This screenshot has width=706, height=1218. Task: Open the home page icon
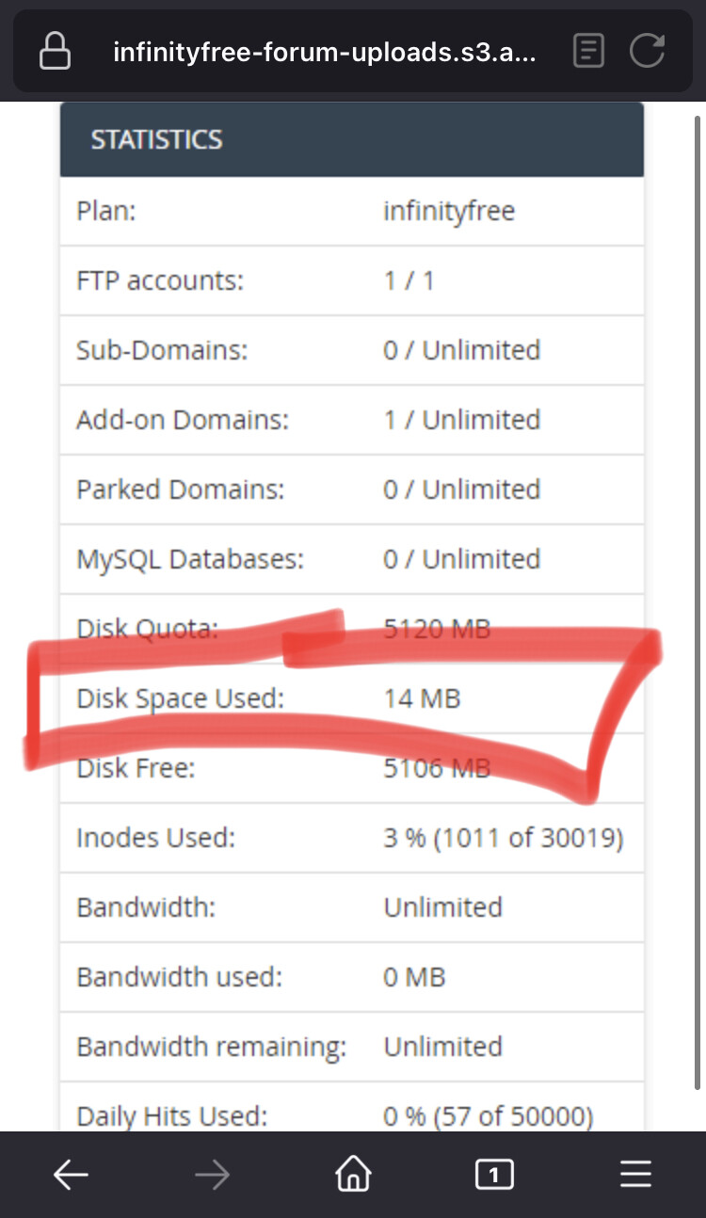[353, 1174]
